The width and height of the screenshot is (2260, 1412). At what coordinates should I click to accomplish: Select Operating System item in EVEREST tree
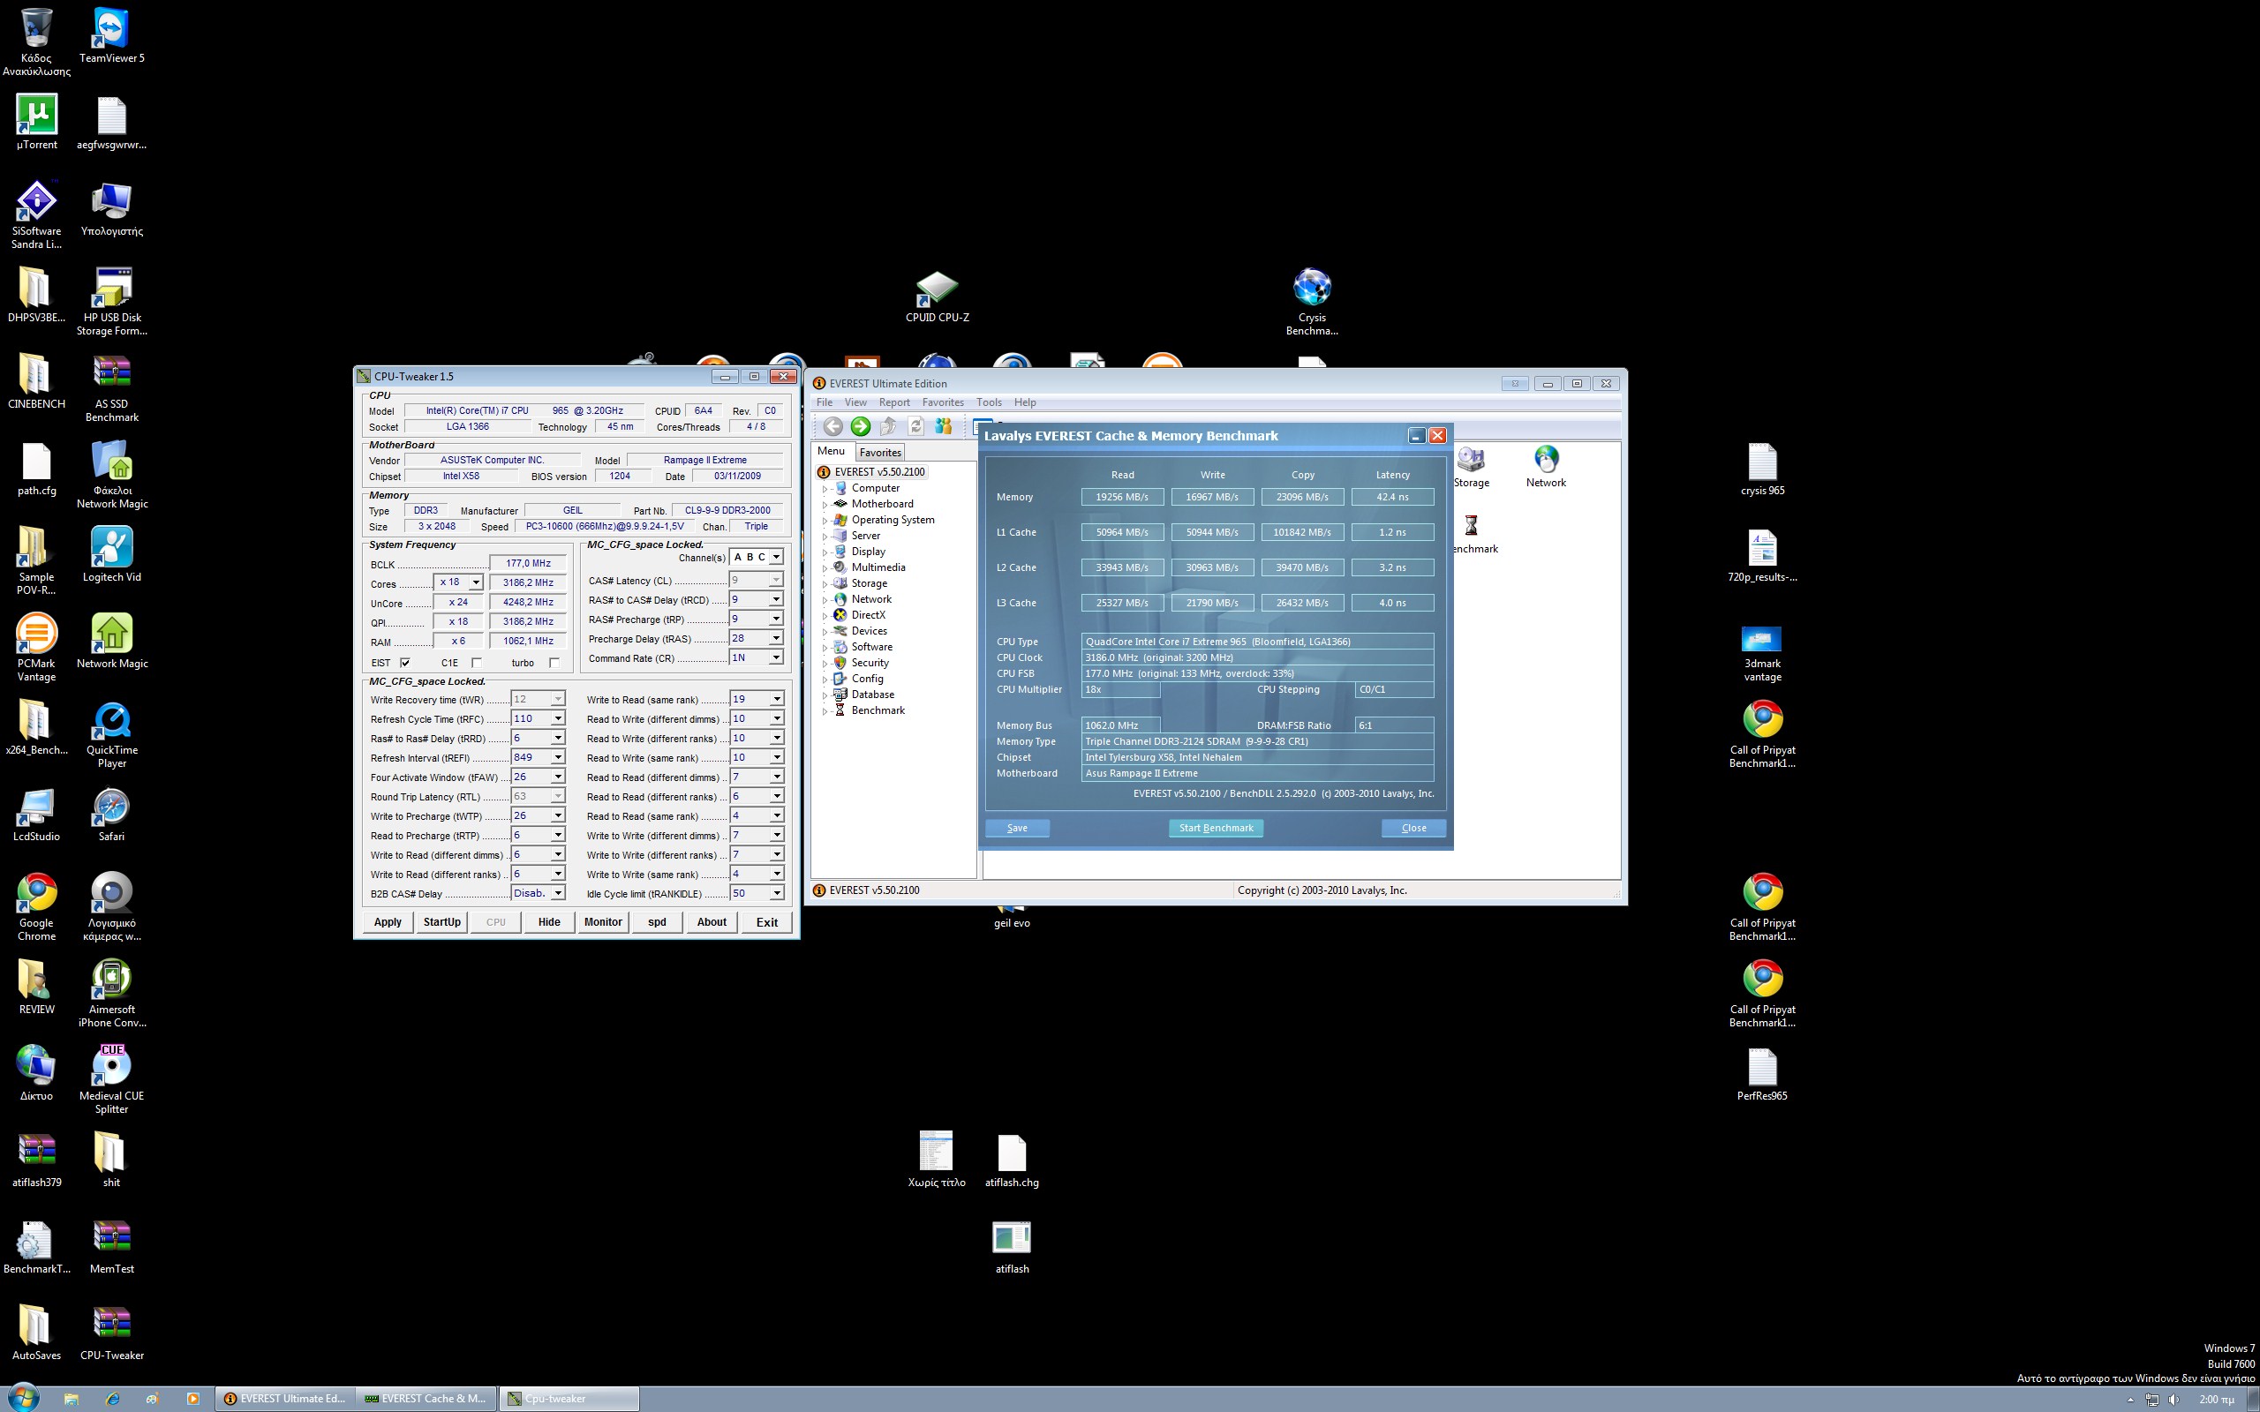point(892,520)
